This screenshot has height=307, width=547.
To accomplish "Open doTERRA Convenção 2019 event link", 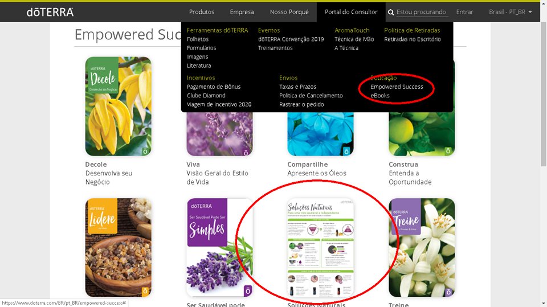I will pos(291,39).
